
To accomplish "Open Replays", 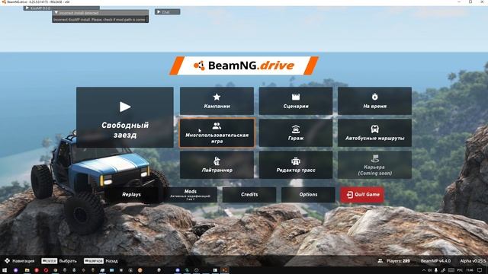I will coord(131,195).
